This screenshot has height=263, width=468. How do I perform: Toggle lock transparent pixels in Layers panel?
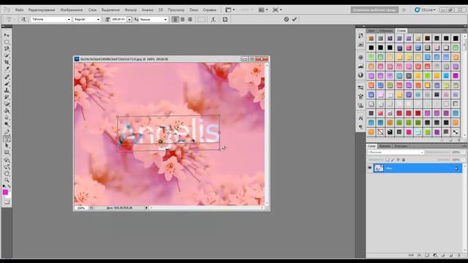pos(387,160)
